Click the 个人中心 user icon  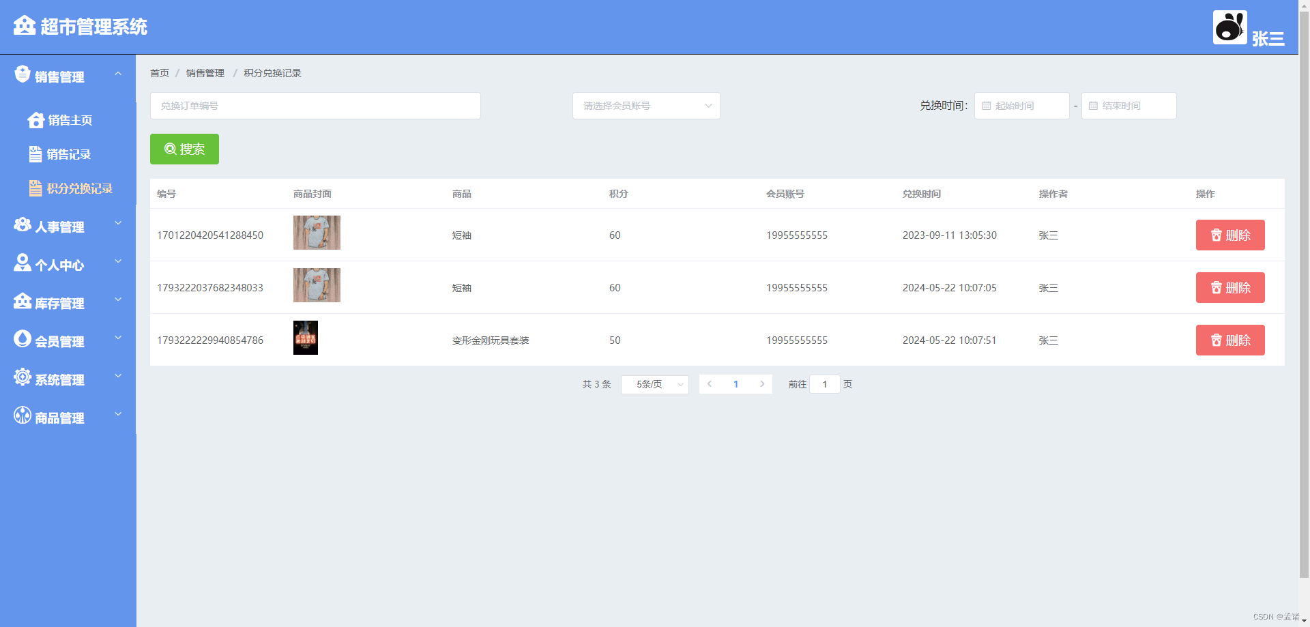pyautogui.click(x=23, y=263)
